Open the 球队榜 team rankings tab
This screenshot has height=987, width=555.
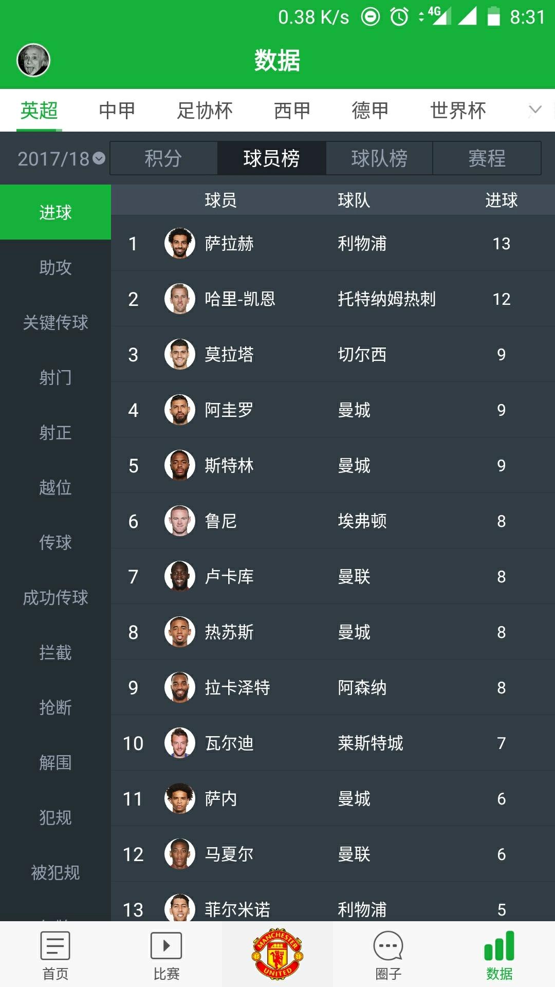tap(379, 158)
